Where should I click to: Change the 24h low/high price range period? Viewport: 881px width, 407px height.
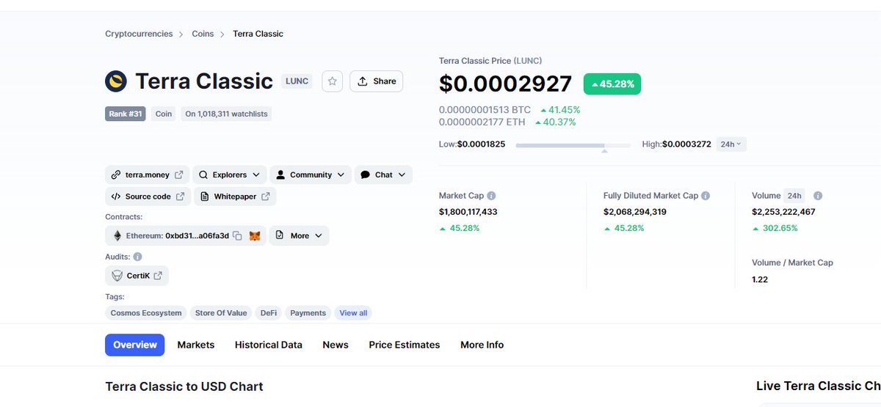(x=731, y=144)
